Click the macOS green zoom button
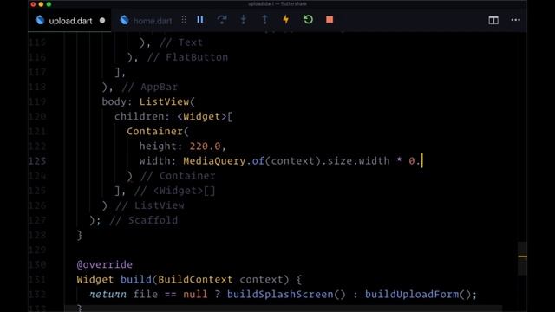555x312 pixels. (49, 4)
